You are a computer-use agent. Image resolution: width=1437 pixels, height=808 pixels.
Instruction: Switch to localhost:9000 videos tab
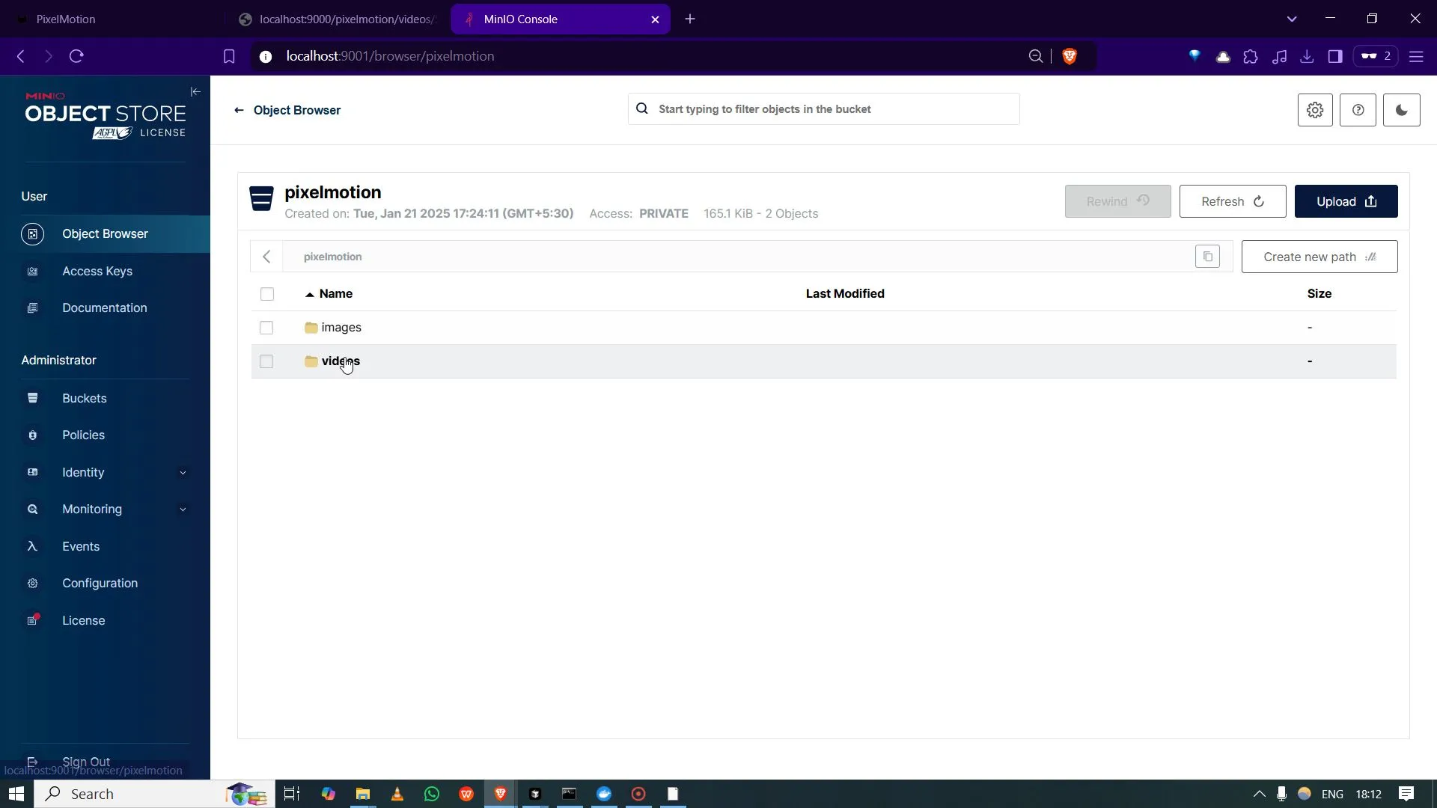pyautogui.click(x=337, y=19)
